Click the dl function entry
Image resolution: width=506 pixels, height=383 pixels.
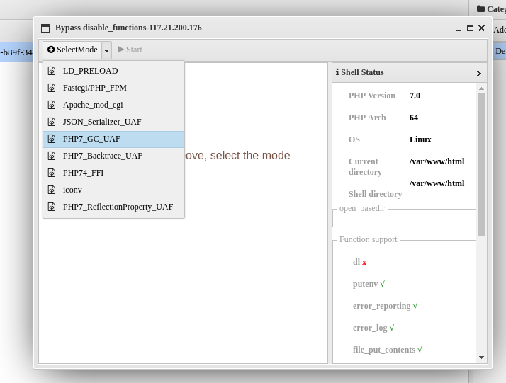pyautogui.click(x=359, y=262)
